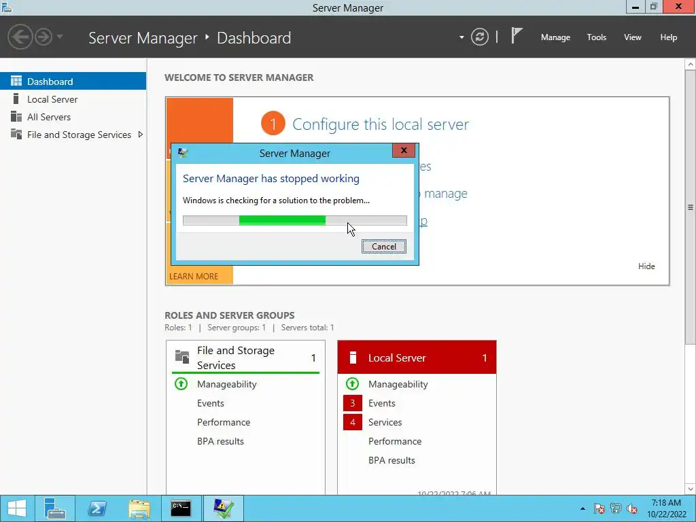Open BPA results under File and Storage
The width and height of the screenshot is (696, 522).
tap(220, 441)
